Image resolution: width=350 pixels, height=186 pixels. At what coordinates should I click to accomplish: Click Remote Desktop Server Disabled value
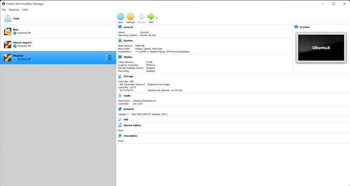150,68
